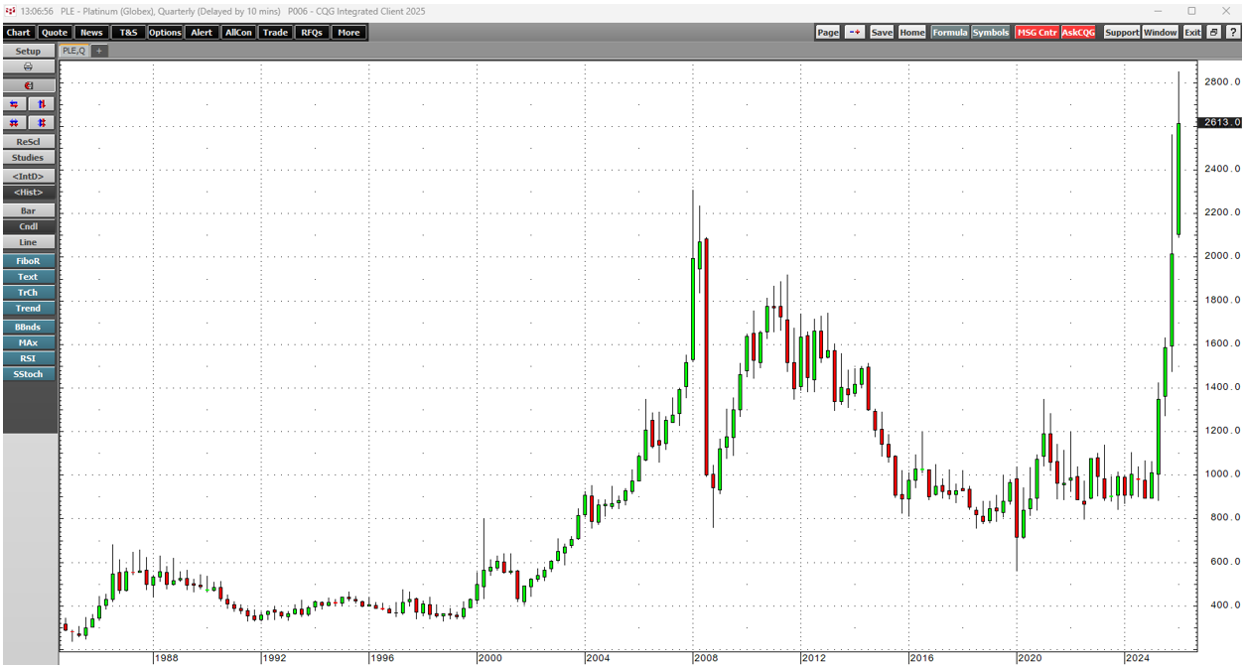Switch chart style to Bar
The image size is (1245, 667).
28,211
